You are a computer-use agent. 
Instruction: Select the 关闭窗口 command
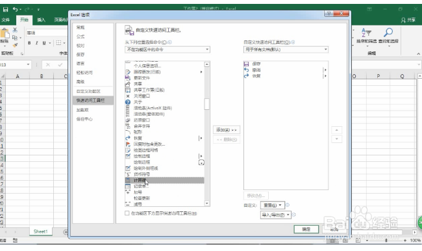point(164,96)
